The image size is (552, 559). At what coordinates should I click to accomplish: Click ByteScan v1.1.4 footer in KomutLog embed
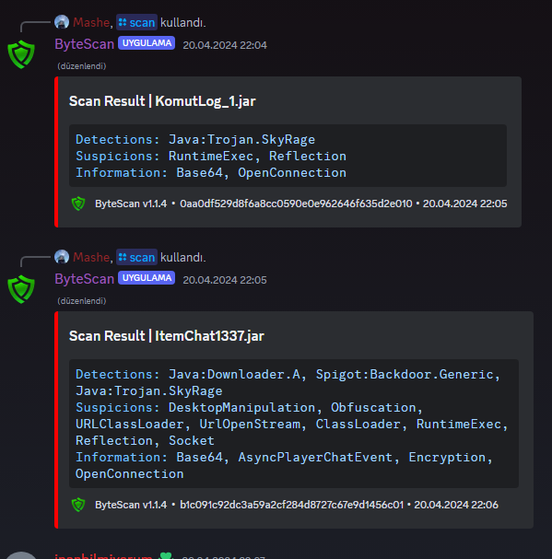(x=131, y=204)
